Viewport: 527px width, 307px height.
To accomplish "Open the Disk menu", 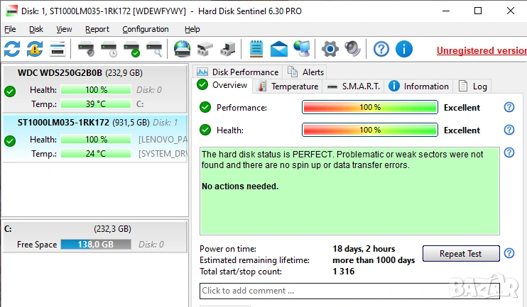I will [36, 29].
